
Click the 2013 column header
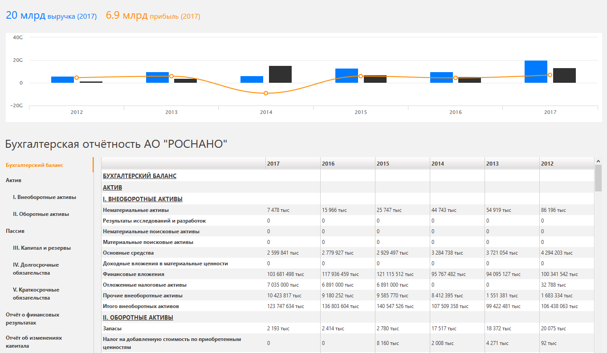pos(512,163)
